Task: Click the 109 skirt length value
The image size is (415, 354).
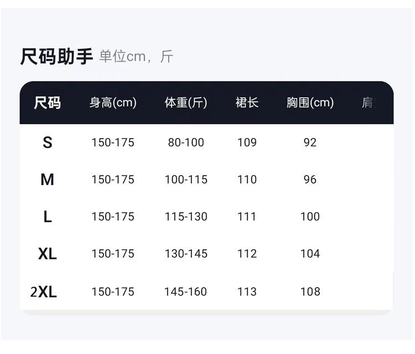Action: (247, 142)
